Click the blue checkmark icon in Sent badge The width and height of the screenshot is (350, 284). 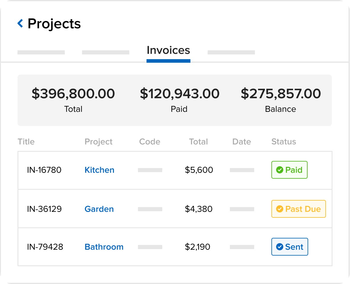coord(279,247)
